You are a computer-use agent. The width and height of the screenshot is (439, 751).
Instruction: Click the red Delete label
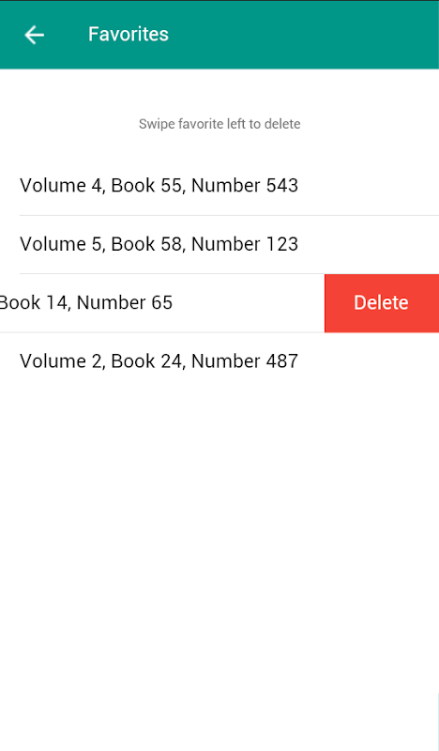(x=381, y=302)
